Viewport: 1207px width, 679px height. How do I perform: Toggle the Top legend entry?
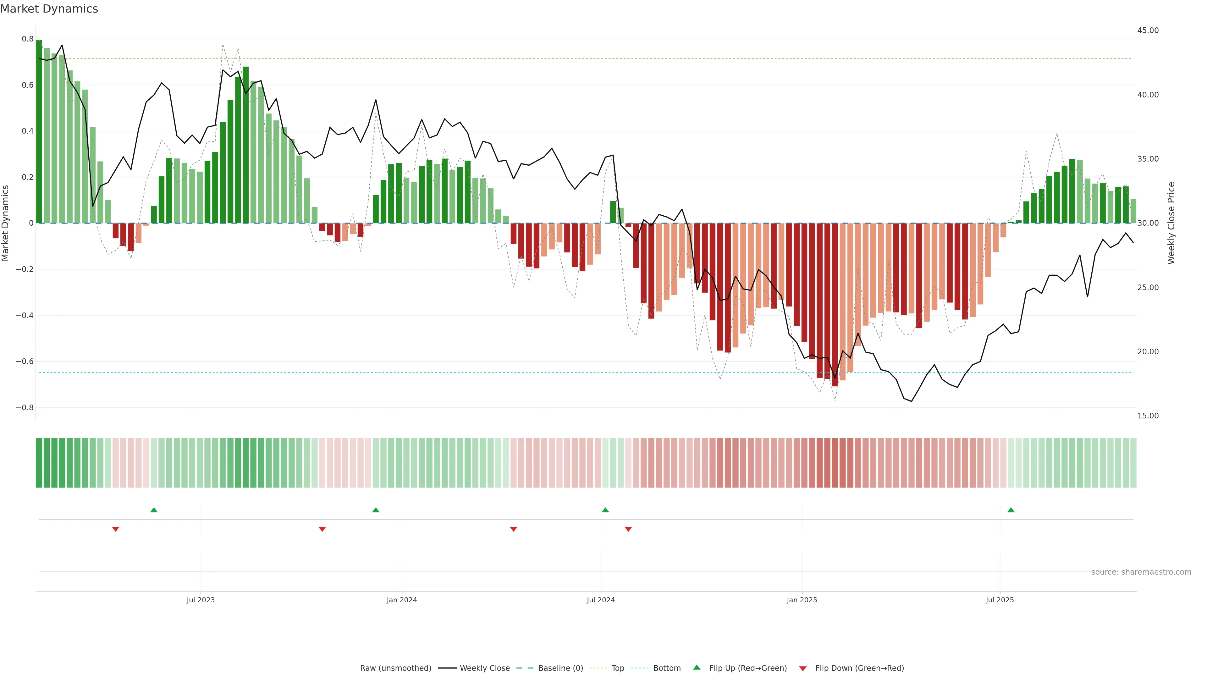point(618,668)
